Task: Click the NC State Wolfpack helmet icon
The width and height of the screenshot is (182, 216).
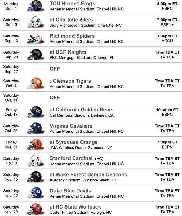Action: pos(34,209)
